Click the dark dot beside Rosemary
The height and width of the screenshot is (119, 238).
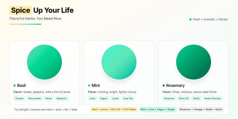tap(164, 86)
